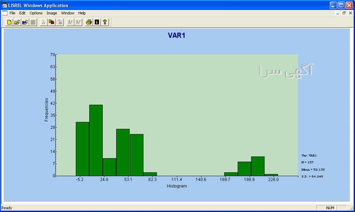This screenshot has width=355, height=212.
Task: Minimize the LISREL application window
Action: pyautogui.click(x=333, y=5)
